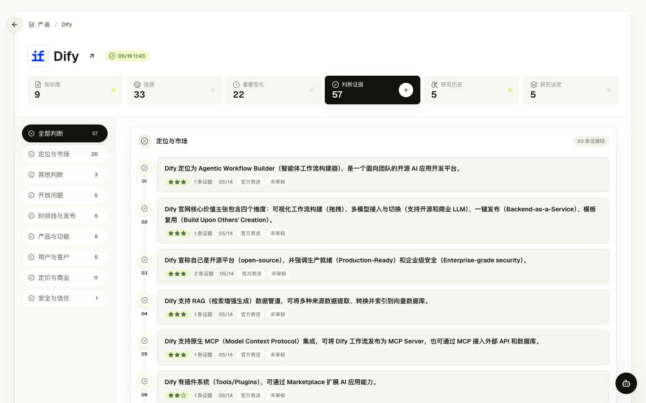
Task: Click the 重要变化 alert icon
Action: [236, 84]
